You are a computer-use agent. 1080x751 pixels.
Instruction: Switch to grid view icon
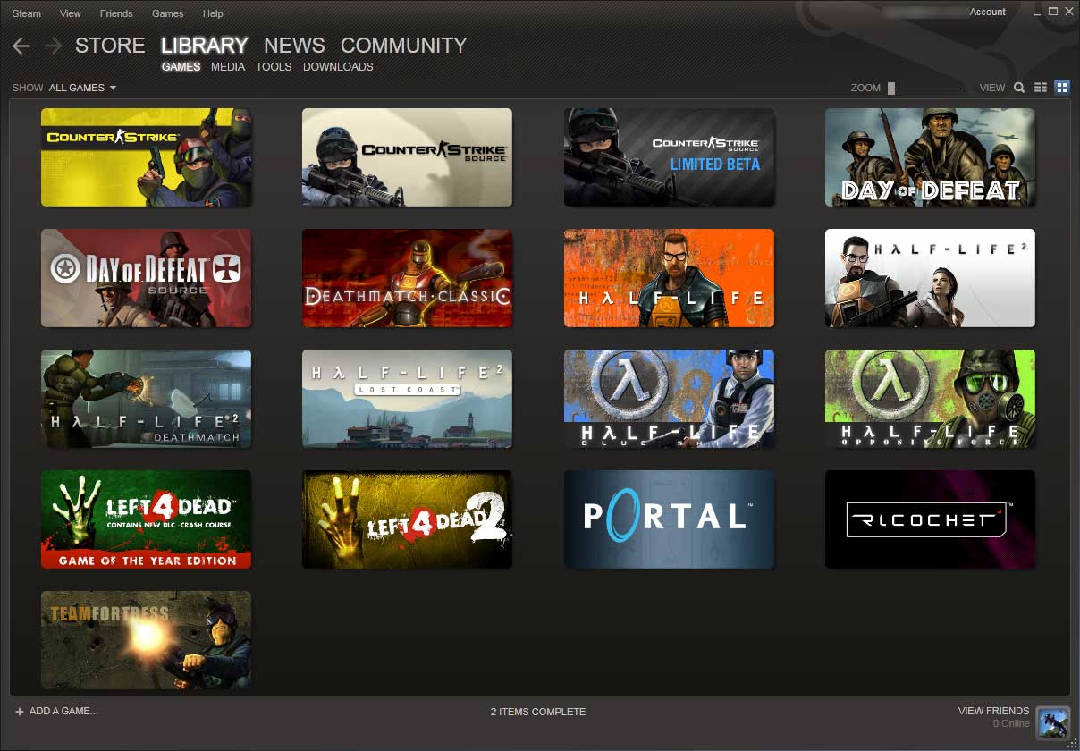(1062, 88)
